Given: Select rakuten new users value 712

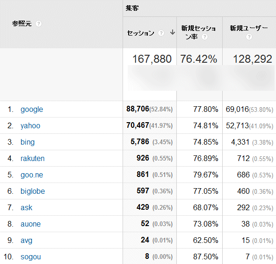Looking at the screenshot, I should [243, 159].
